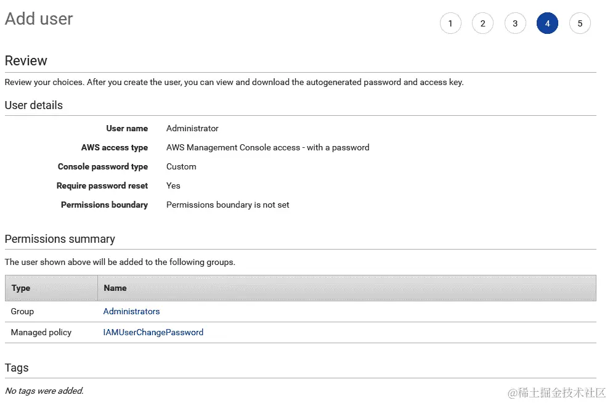Image resolution: width=610 pixels, height=403 pixels.
Task: Click the AWS Management Console access value
Action: click(x=267, y=147)
